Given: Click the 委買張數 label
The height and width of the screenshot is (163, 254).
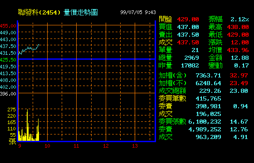Looking at the screenshot, I should (172, 121).
